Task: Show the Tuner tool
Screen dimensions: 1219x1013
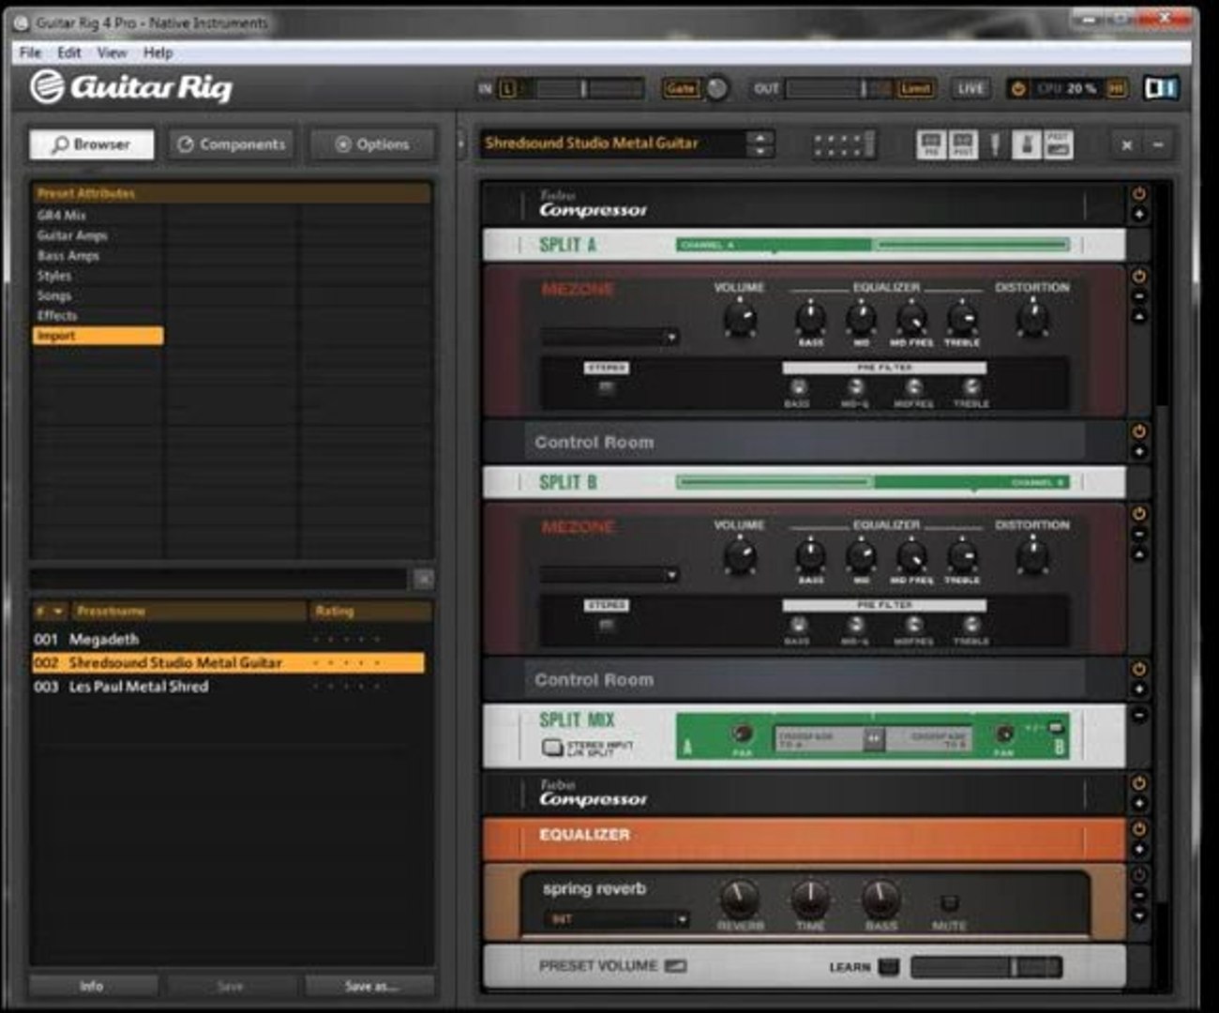Action: [x=995, y=144]
